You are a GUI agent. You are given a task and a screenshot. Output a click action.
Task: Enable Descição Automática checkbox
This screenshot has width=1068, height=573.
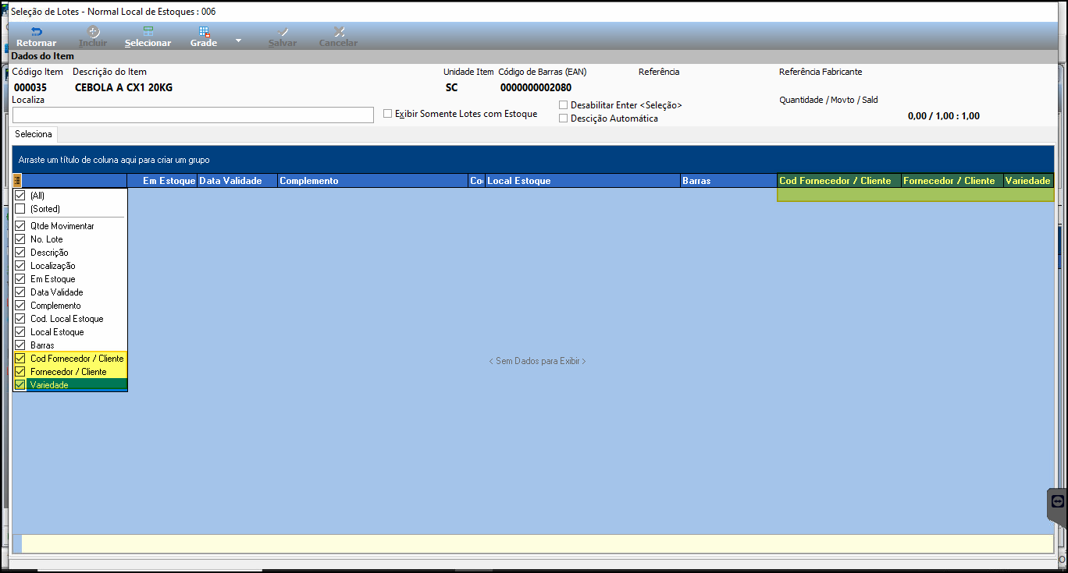coord(563,118)
